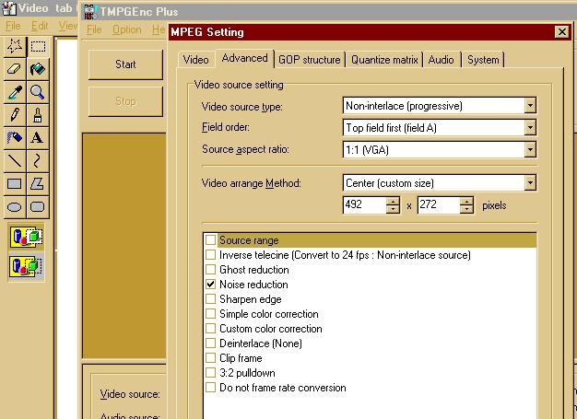Open the Source aspect ratio dropdown
Screen dimensions: 577x419
coord(530,150)
